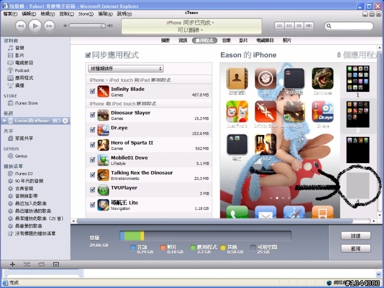The height and width of the screenshot is (288, 384).
Task: Expand the Eason 的 iPhone device triangle
Action: [x=4, y=121]
